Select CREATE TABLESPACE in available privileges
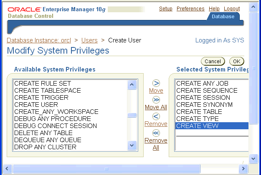 pos(48,91)
